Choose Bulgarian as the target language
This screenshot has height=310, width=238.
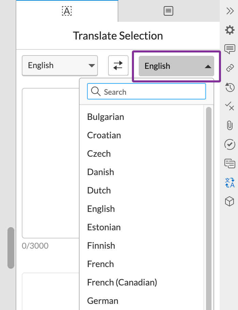pyautogui.click(x=105, y=117)
